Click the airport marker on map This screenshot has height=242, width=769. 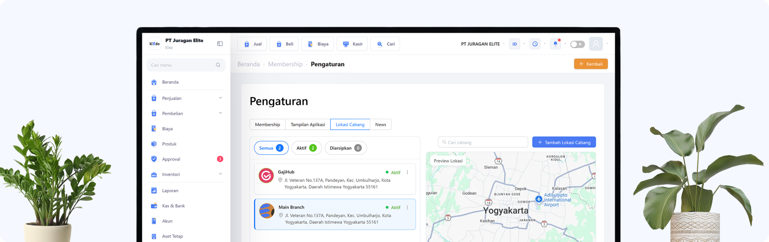(539, 199)
